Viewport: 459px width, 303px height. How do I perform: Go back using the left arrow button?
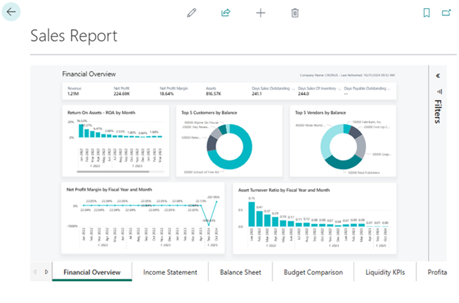click(x=12, y=12)
